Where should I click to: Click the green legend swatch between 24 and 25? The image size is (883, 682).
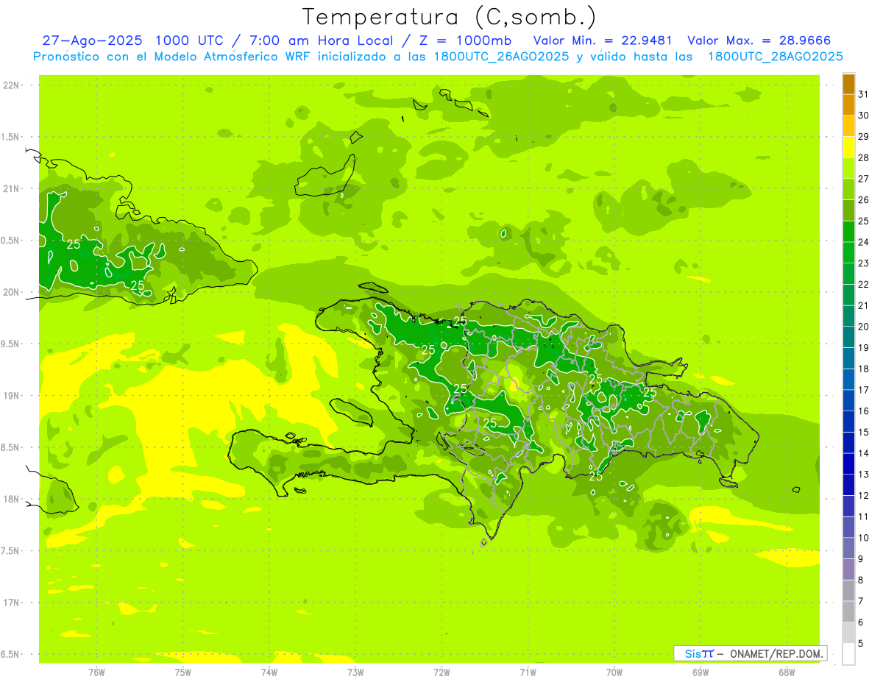click(848, 232)
